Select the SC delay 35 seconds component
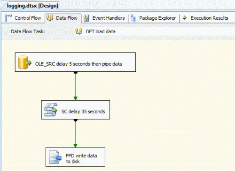This screenshot has height=171, width=235. [x=76, y=110]
